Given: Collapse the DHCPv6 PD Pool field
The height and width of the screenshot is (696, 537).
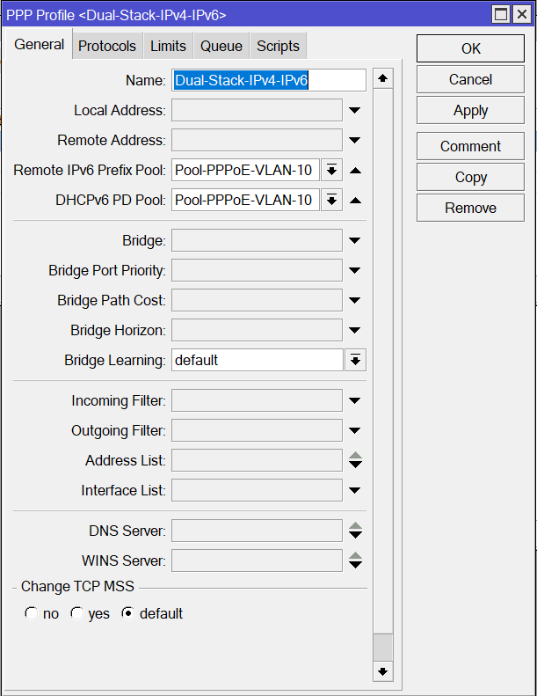Looking at the screenshot, I should (355, 201).
